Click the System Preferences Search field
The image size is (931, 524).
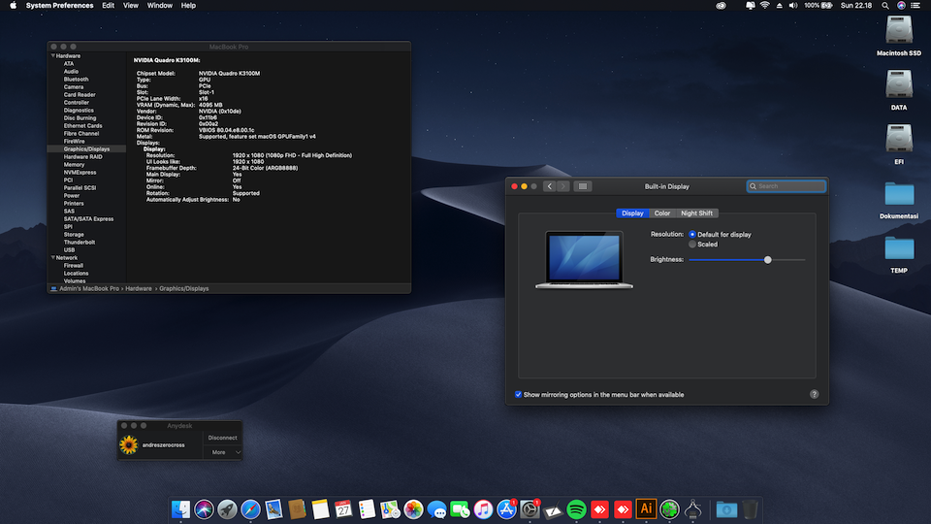point(787,186)
